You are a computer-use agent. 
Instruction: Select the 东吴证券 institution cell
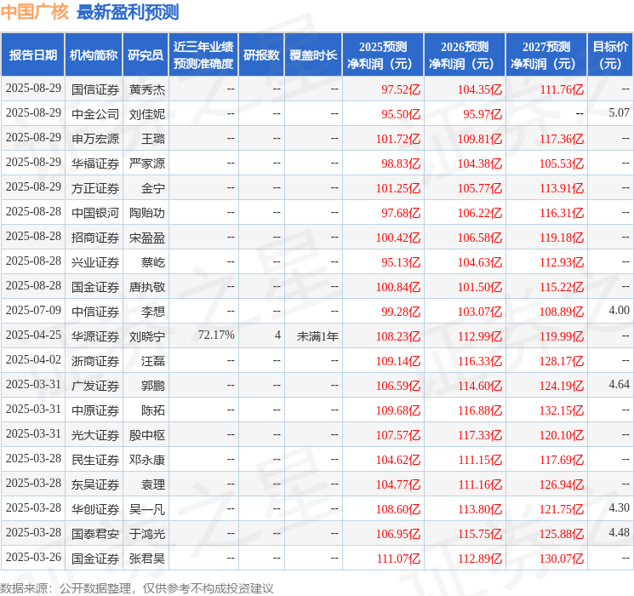(x=95, y=484)
